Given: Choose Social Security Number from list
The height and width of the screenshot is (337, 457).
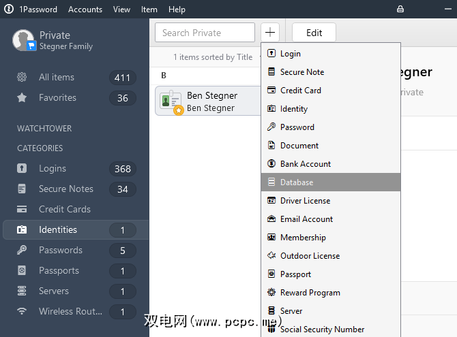Looking at the screenshot, I should pos(331,329).
